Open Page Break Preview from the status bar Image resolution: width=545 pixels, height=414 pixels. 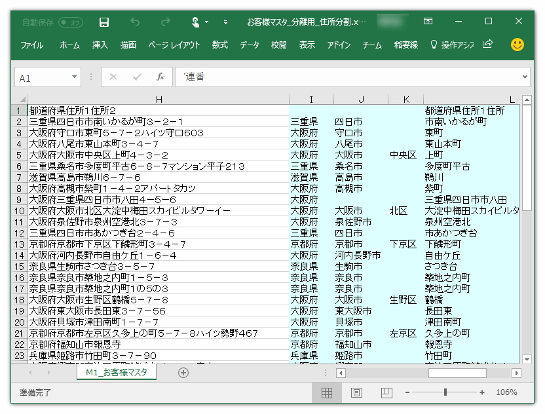[386, 392]
